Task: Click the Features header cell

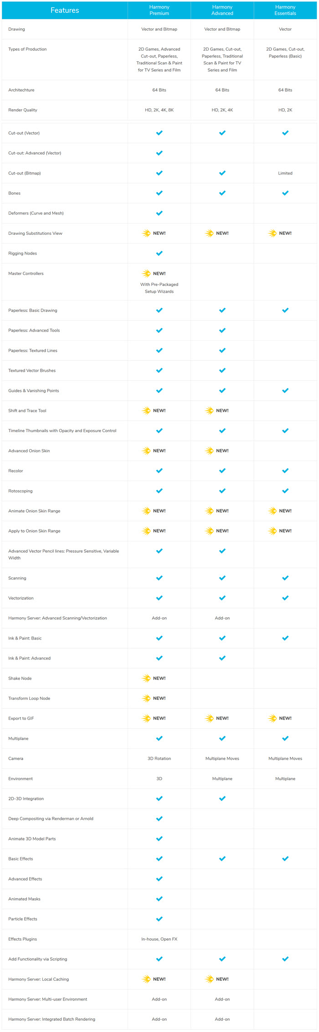Action: coord(65,10)
